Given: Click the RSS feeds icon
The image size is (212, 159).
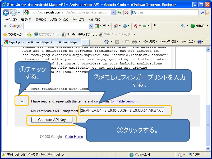Looking at the screenshot, I should [117, 42].
